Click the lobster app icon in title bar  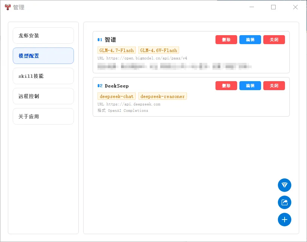pos(7,7)
